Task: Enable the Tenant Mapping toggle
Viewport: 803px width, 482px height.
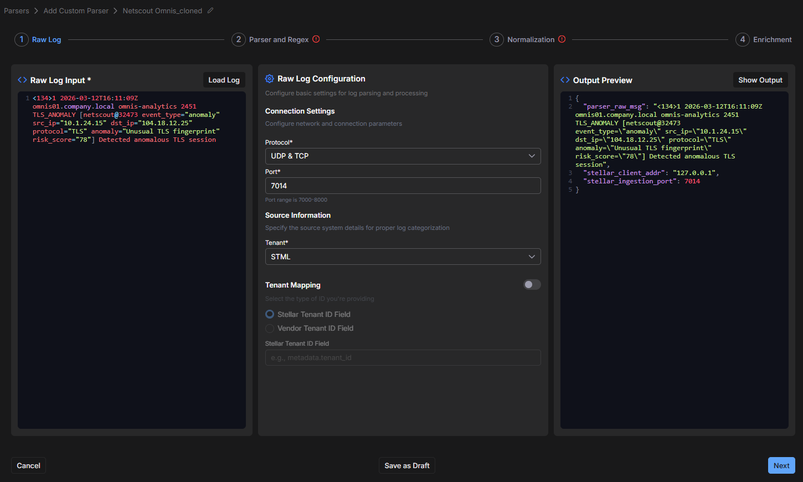Action: [x=532, y=285]
